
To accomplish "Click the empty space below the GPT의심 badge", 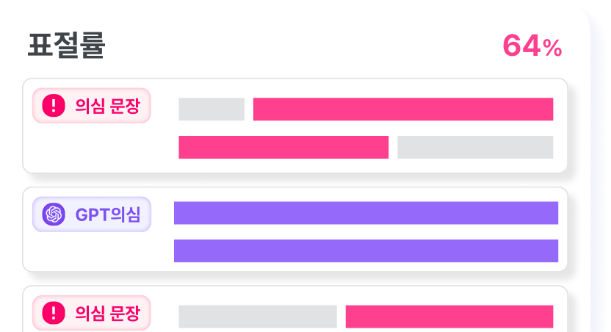I will (x=92, y=250).
